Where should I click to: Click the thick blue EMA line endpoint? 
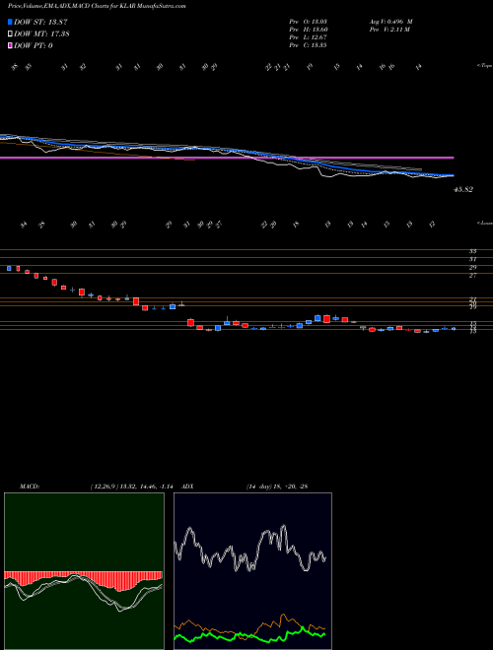pyautogui.click(x=452, y=175)
